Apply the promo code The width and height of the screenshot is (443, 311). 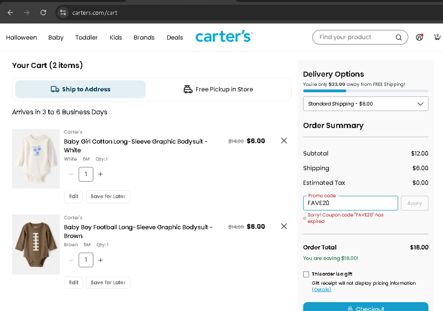pos(415,203)
